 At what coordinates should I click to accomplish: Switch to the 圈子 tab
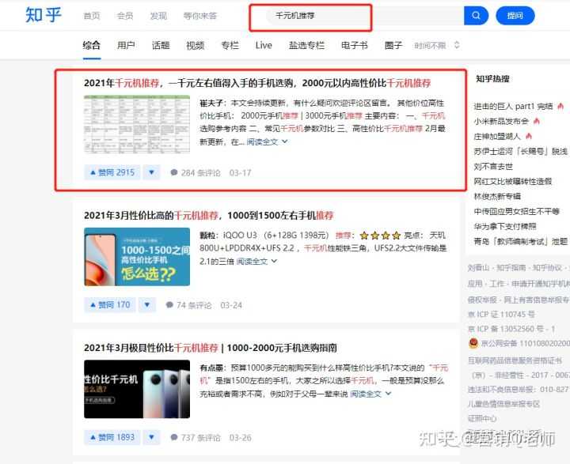(393, 45)
